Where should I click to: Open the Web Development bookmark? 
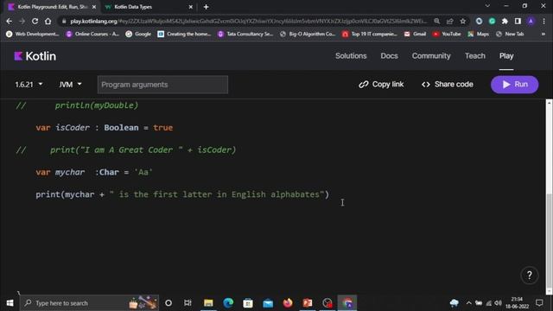[x=33, y=34]
